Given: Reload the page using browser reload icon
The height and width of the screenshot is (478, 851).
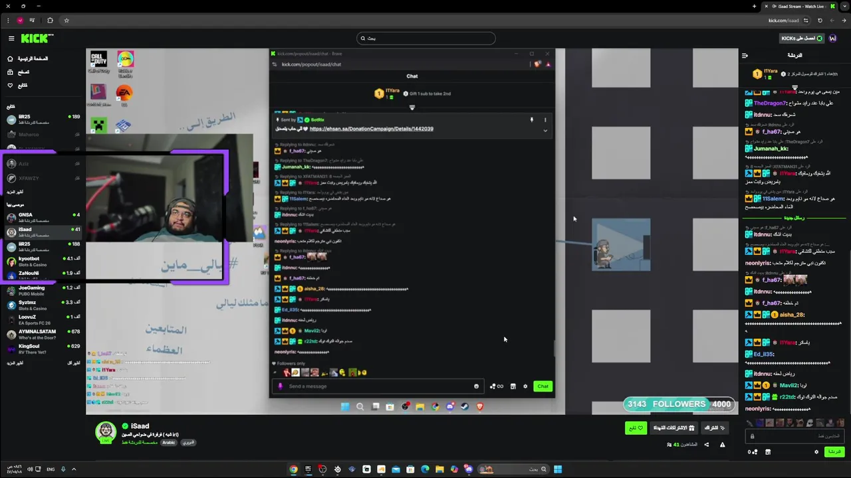Looking at the screenshot, I should (820, 20).
